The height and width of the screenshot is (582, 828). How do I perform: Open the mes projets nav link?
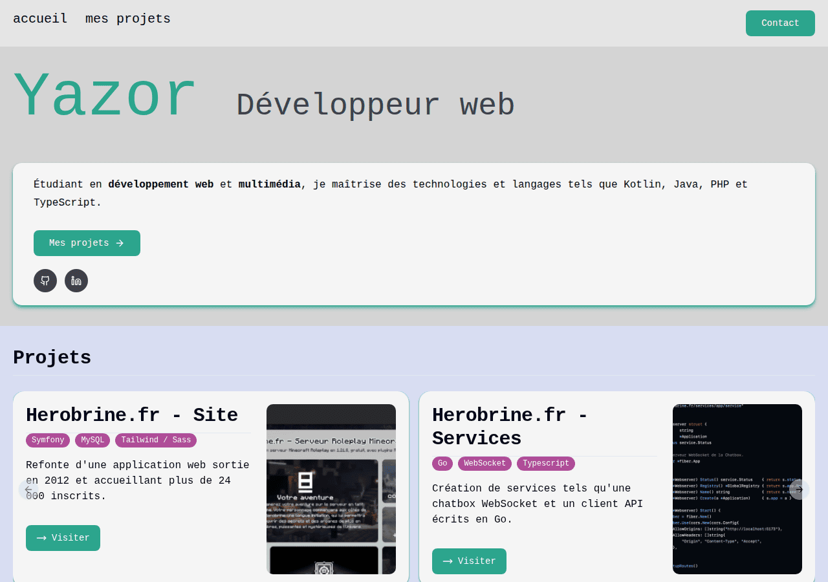[x=128, y=19]
